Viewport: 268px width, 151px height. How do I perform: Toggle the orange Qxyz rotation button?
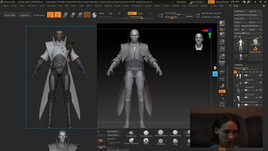[x=222, y=91]
